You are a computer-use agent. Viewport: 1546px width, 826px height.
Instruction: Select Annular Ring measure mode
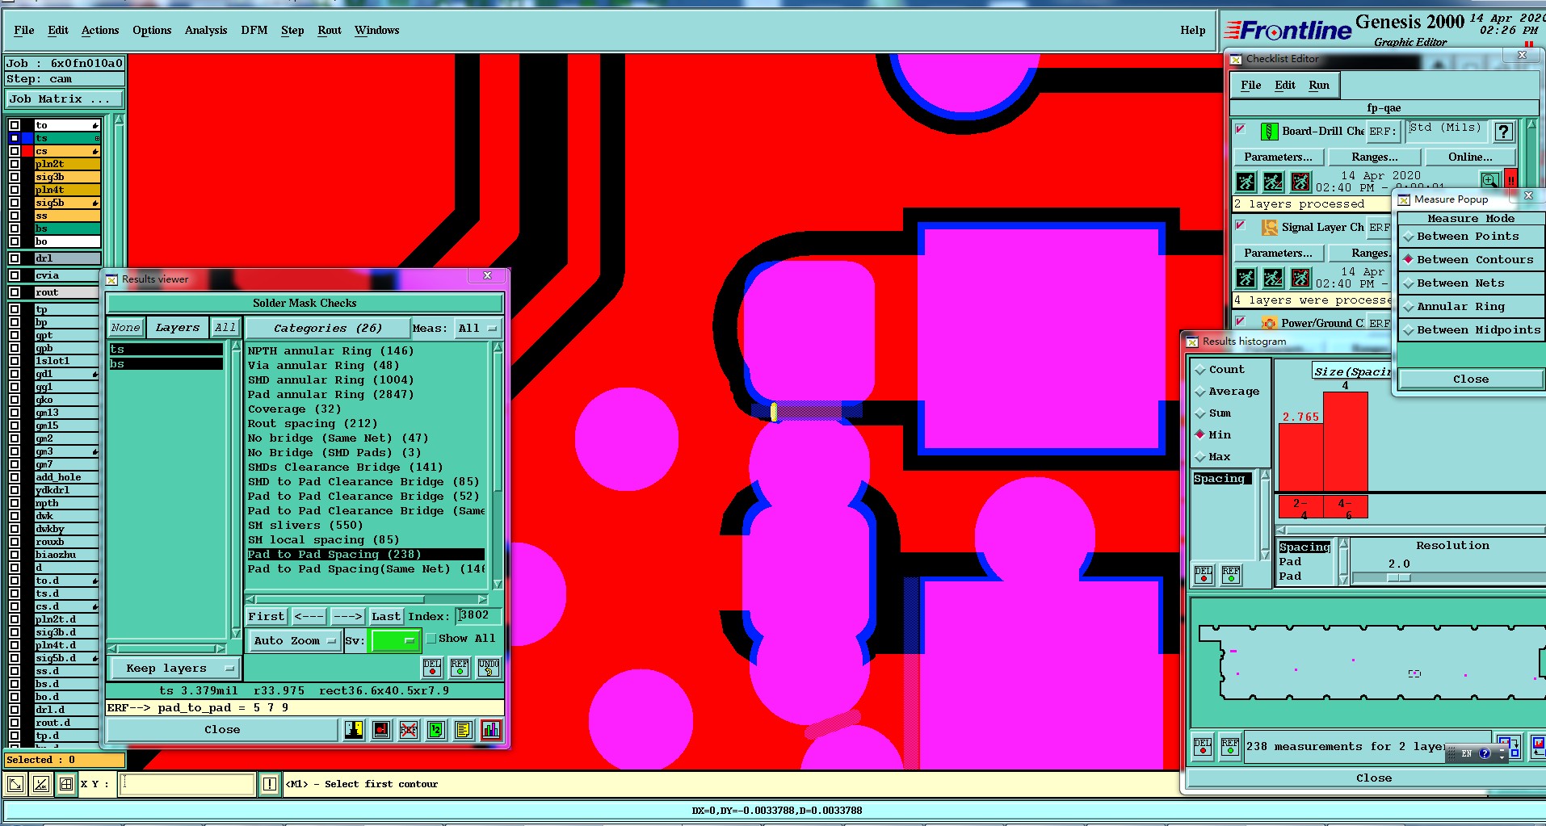point(1470,307)
